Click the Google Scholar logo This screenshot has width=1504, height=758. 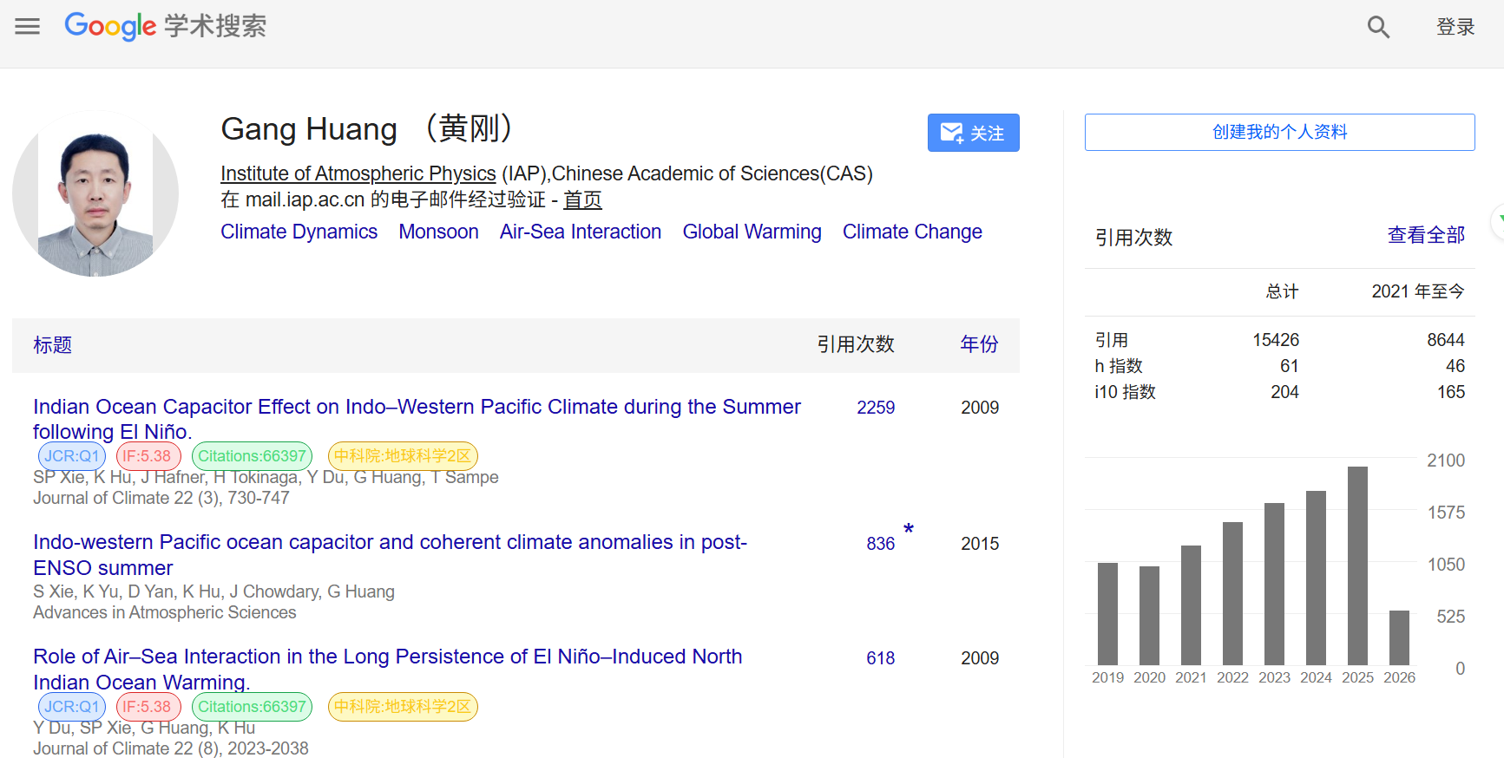coord(165,26)
